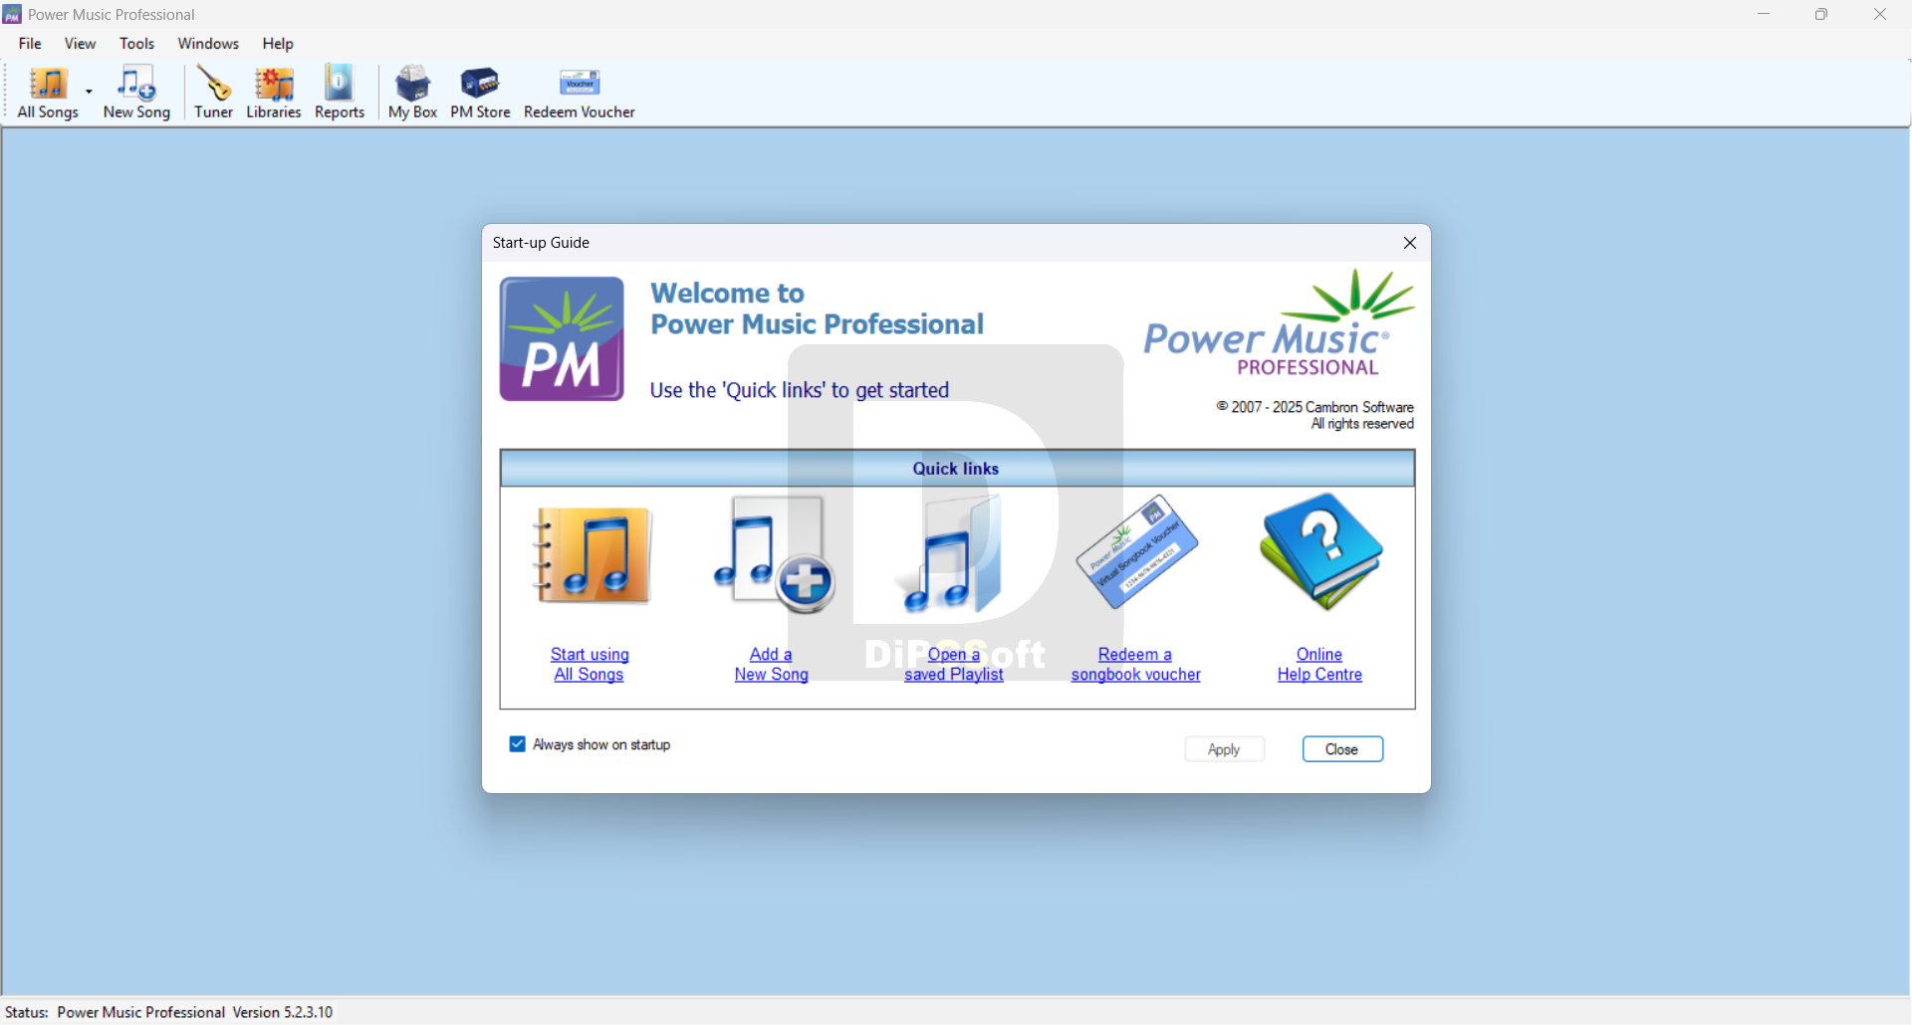Open the All Songs toolbar icon
Image resolution: width=1912 pixels, height=1025 pixels.
[x=48, y=93]
